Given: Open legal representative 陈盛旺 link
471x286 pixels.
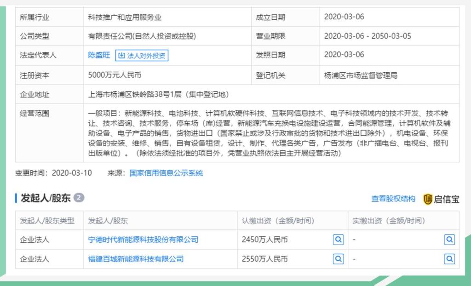Looking at the screenshot, I should click(99, 55).
